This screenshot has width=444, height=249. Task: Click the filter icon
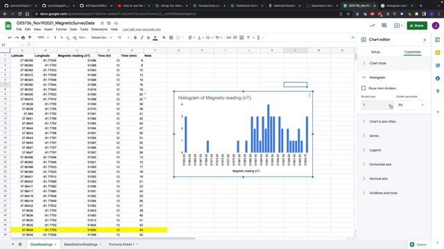pyautogui.click(x=248, y=37)
